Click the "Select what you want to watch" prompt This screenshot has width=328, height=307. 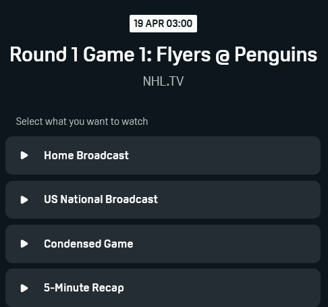[x=82, y=121]
